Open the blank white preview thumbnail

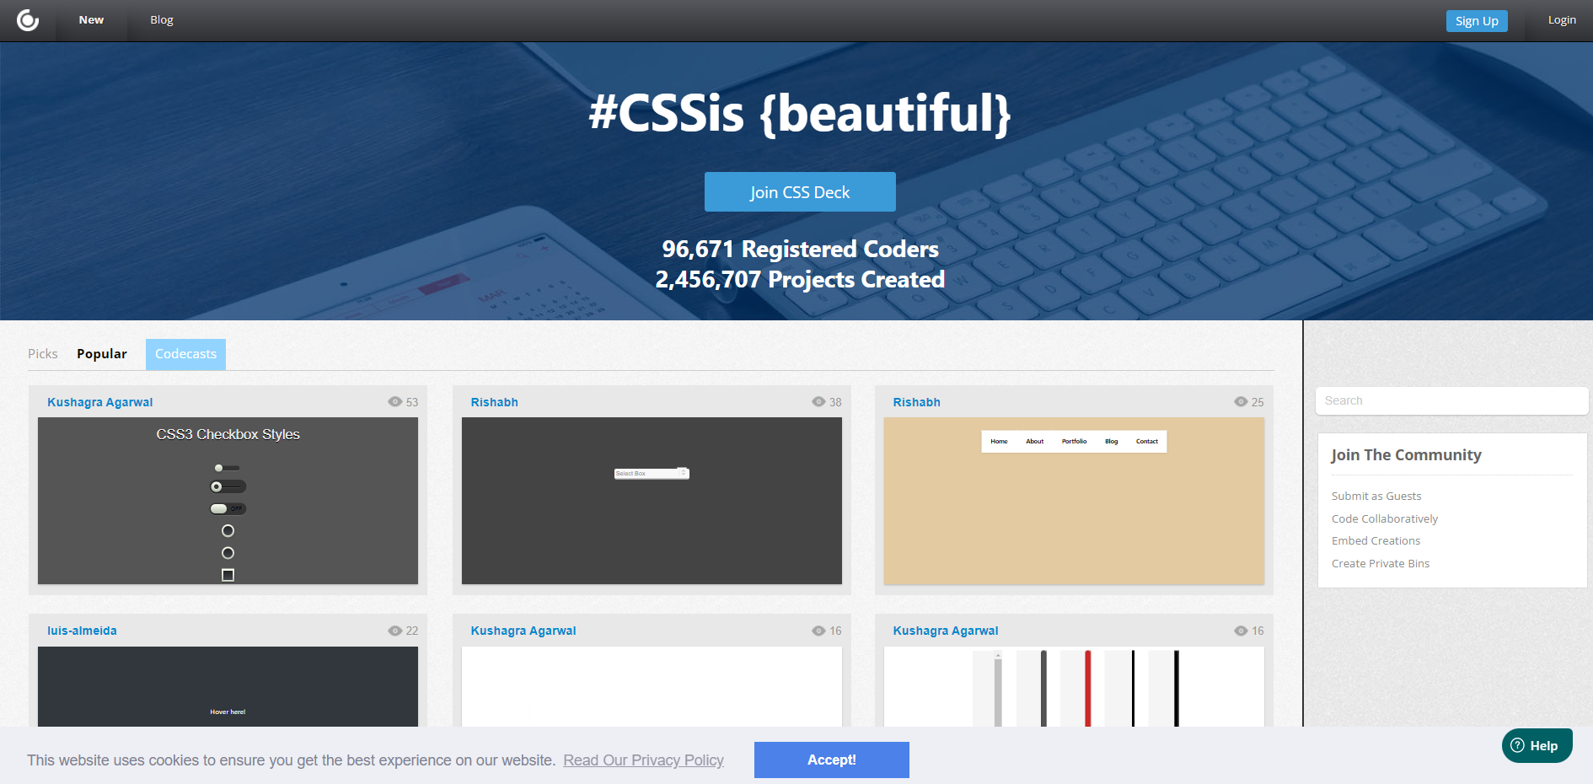pos(652,687)
